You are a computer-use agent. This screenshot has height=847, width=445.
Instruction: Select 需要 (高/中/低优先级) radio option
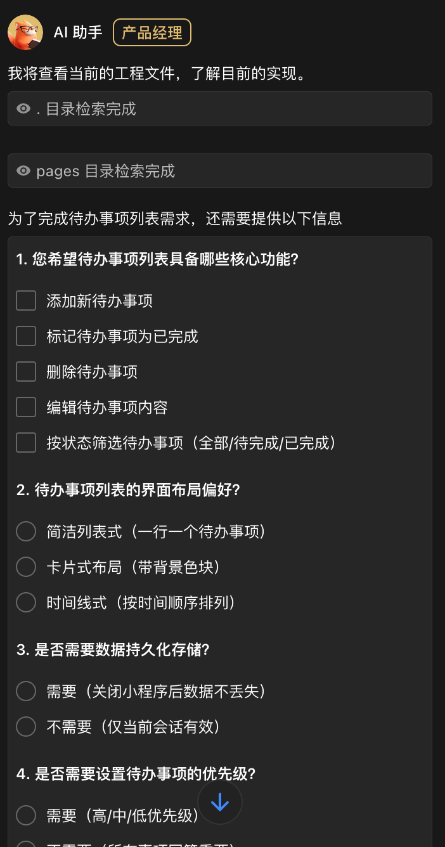point(26,815)
